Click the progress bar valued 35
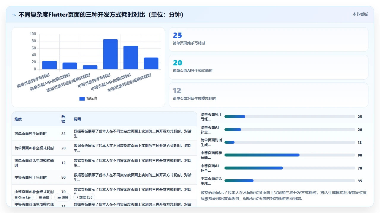The height and width of the screenshot is (213, 380). (290, 181)
